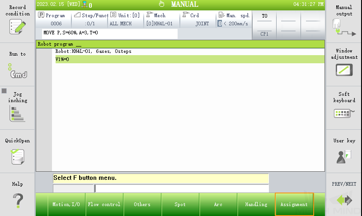
Task: Select the Motion, I/O function menu
Action: tap(66, 204)
